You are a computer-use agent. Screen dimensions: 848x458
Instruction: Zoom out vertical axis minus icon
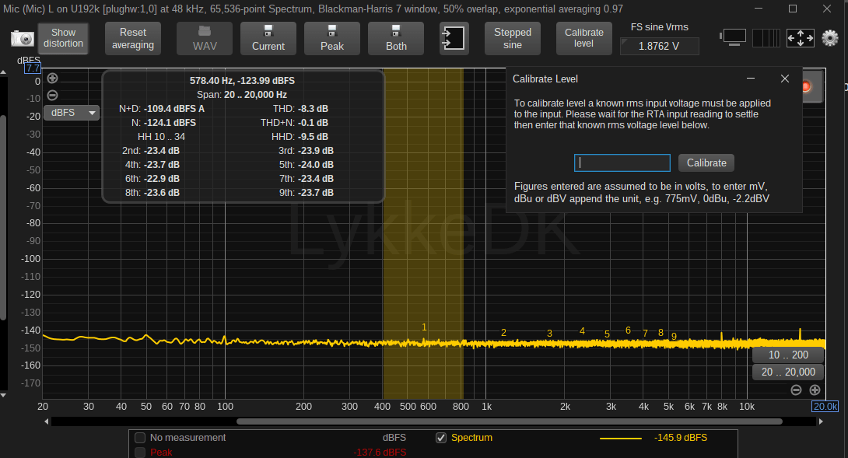[52, 95]
